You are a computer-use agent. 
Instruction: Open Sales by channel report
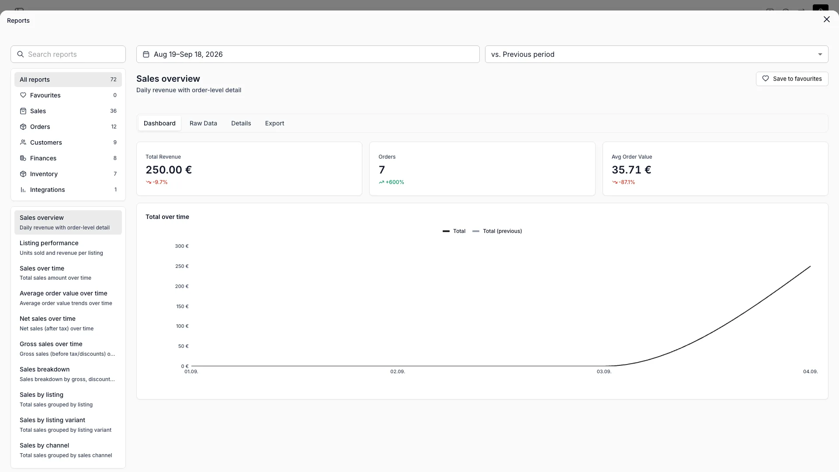point(68,450)
